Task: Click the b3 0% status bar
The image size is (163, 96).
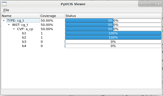Action: pyautogui.click(x=113, y=42)
